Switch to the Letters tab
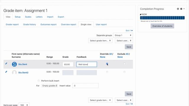The image size is (189, 106). (39, 17)
